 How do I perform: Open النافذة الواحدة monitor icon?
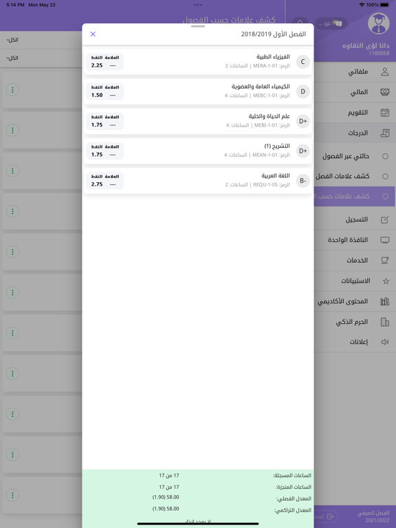(x=384, y=240)
